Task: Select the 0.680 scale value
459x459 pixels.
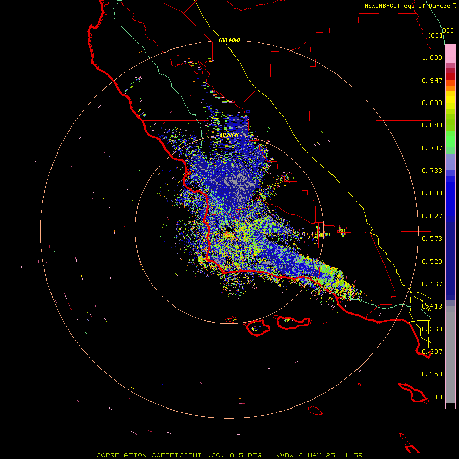Action: (x=432, y=193)
